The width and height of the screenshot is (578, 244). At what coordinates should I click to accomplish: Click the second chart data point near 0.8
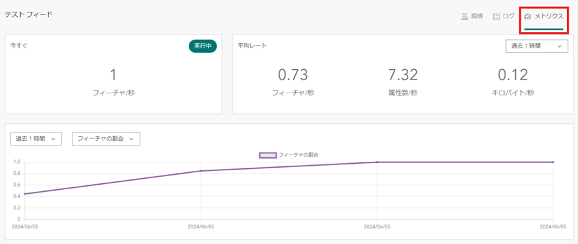pos(201,171)
